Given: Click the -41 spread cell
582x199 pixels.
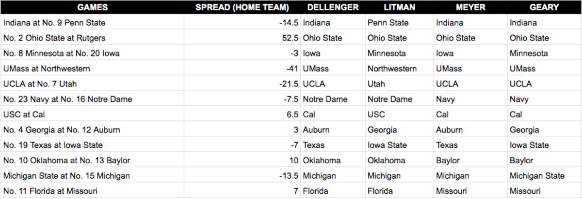Looking at the screenshot, I should click(291, 69).
